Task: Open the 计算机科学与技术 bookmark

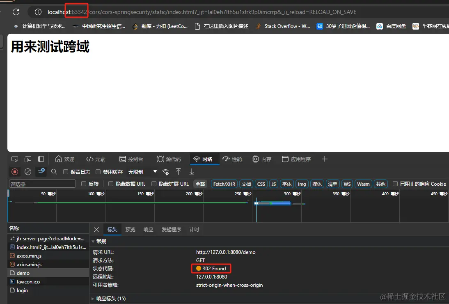Action: [40, 26]
